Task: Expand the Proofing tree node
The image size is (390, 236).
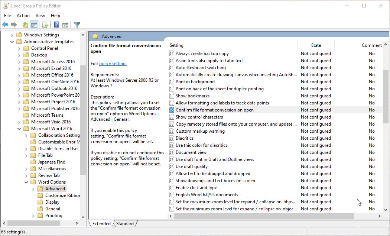Action: coord(33,216)
